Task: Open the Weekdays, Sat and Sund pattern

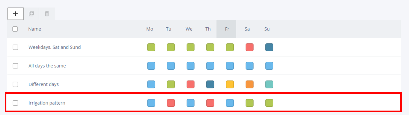Action: click(55, 47)
